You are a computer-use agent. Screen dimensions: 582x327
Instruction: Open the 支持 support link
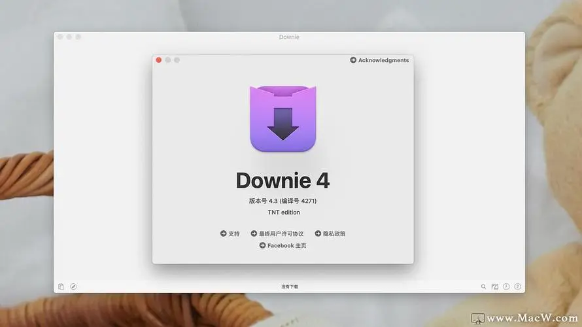234,233
